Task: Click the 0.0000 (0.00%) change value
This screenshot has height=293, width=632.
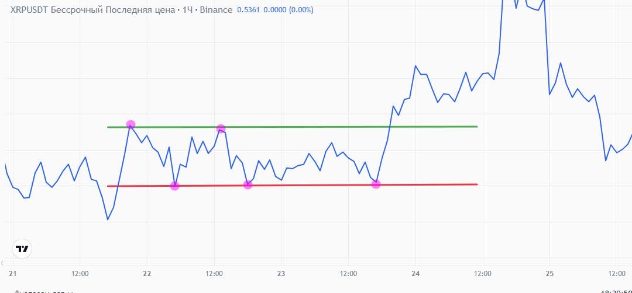Action: (288, 10)
